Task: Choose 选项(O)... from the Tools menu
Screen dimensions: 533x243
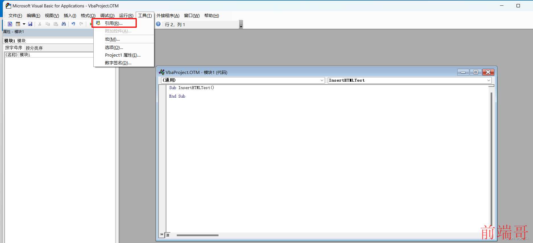Action: coord(124,48)
